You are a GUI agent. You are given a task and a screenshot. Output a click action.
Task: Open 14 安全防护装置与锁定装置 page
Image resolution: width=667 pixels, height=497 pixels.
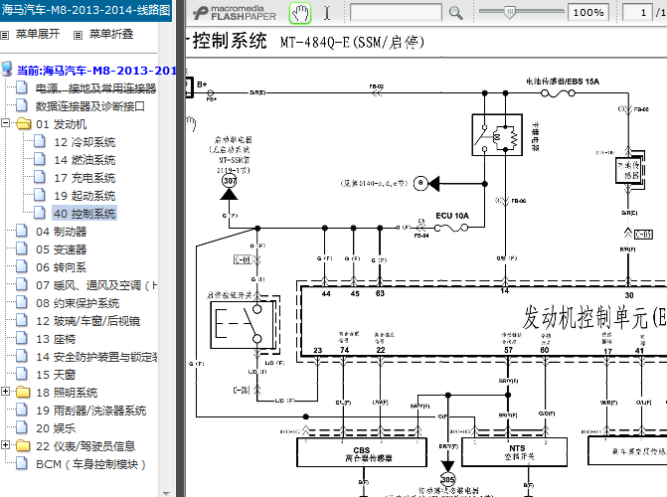point(96,357)
